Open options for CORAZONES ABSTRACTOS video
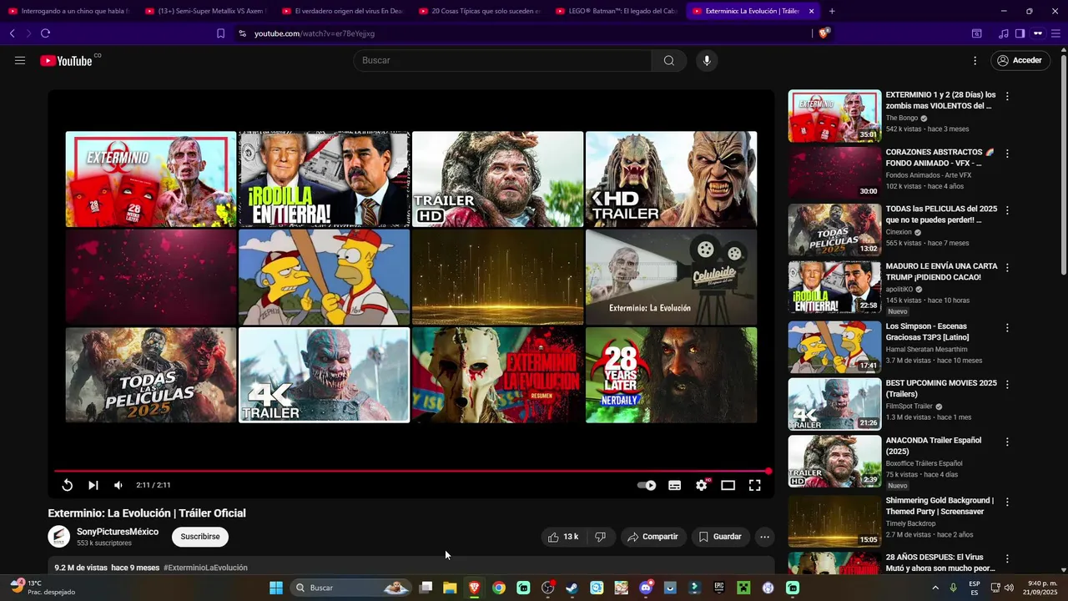The width and height of the screenshot is (1068, 601). click(1007, 154)
